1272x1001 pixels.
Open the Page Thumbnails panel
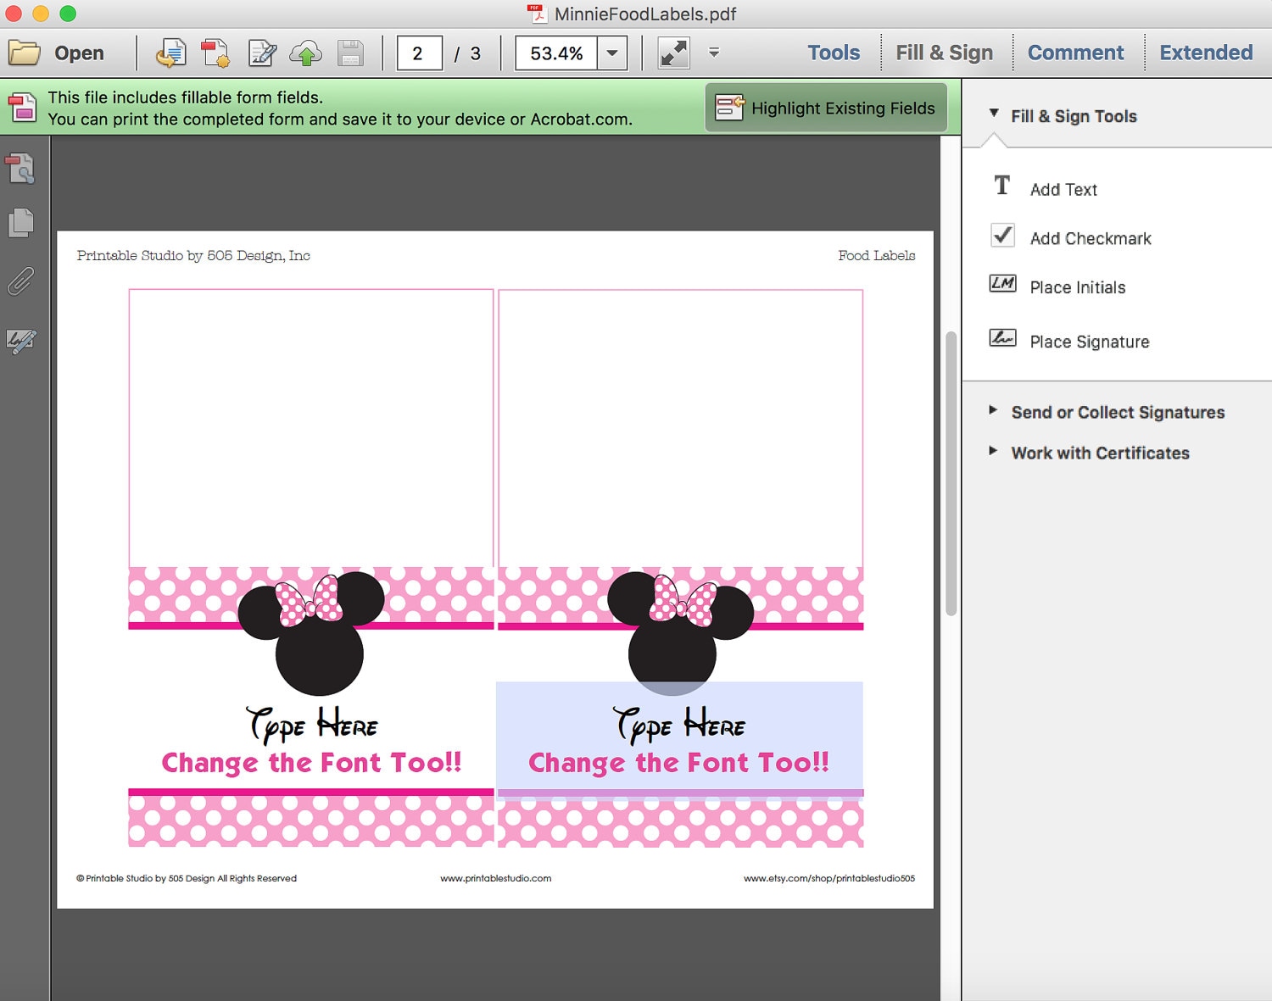20,223
